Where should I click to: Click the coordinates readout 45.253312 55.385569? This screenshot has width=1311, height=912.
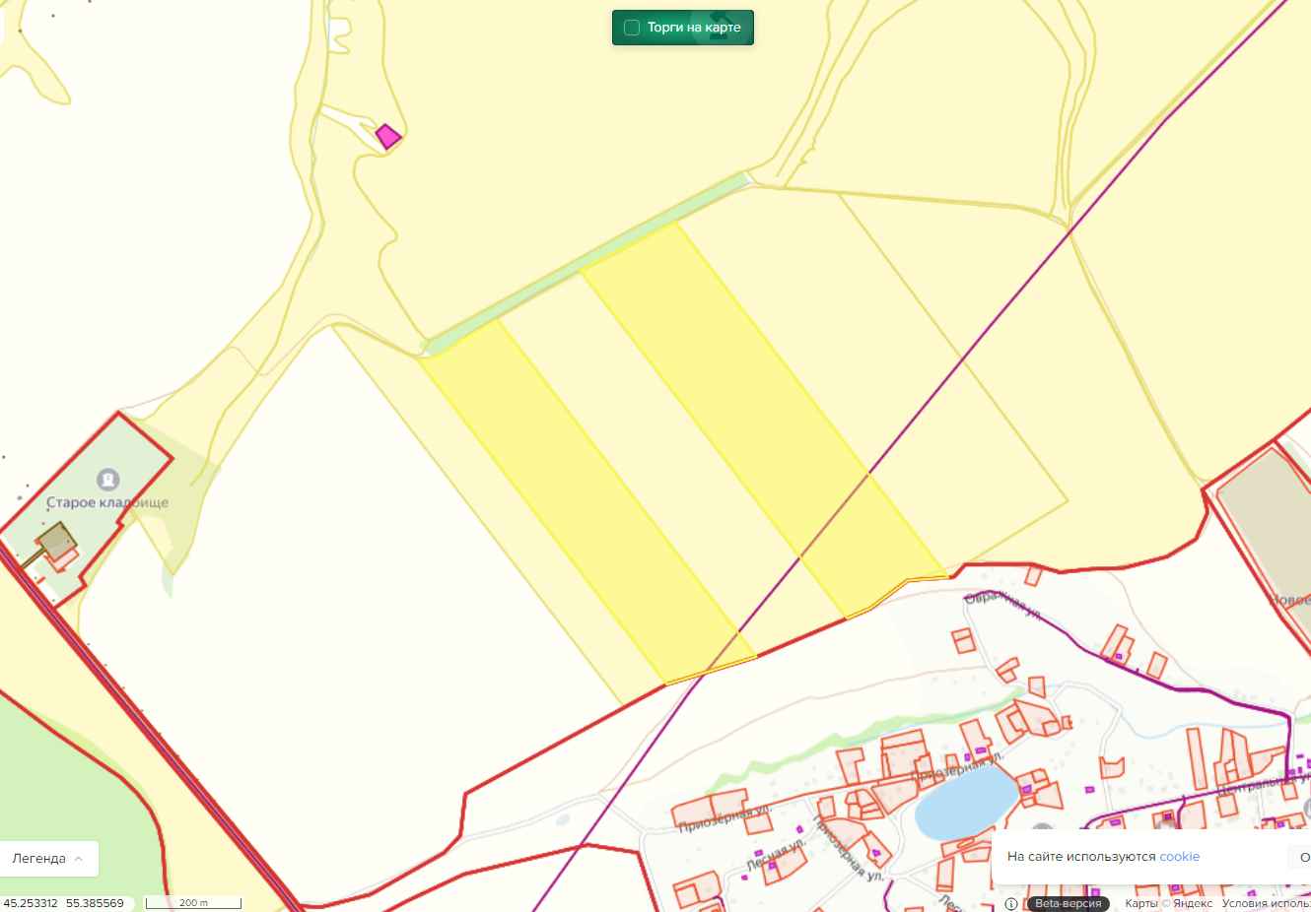(x=64, y=903)
